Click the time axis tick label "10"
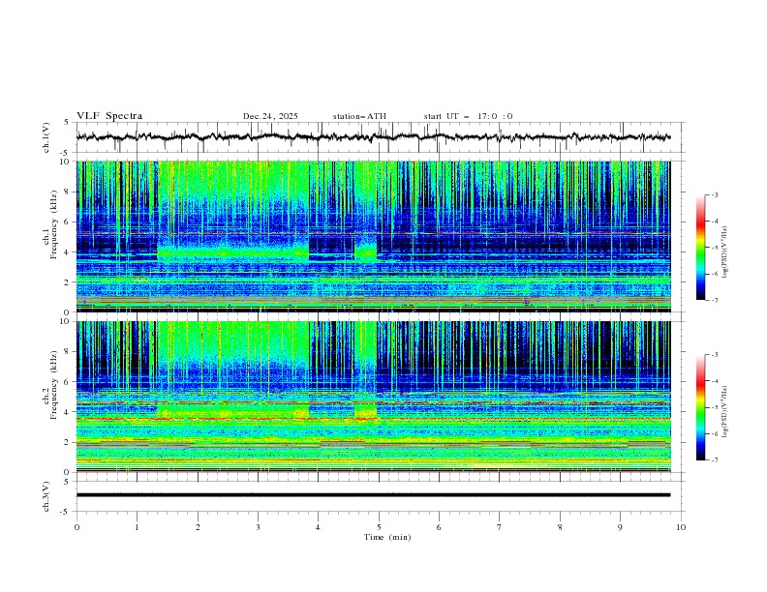The image size is (767, 592). coord(681,527)
